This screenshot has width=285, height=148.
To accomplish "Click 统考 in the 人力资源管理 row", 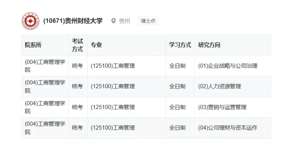I will 77,86.
